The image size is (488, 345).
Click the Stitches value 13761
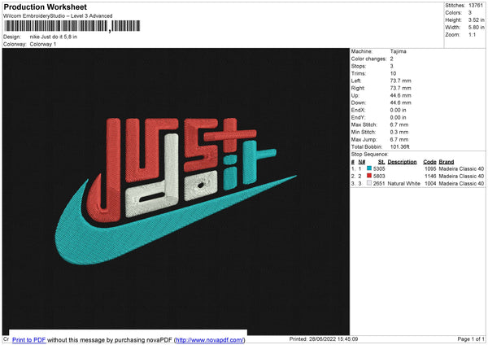click(476, 6)
